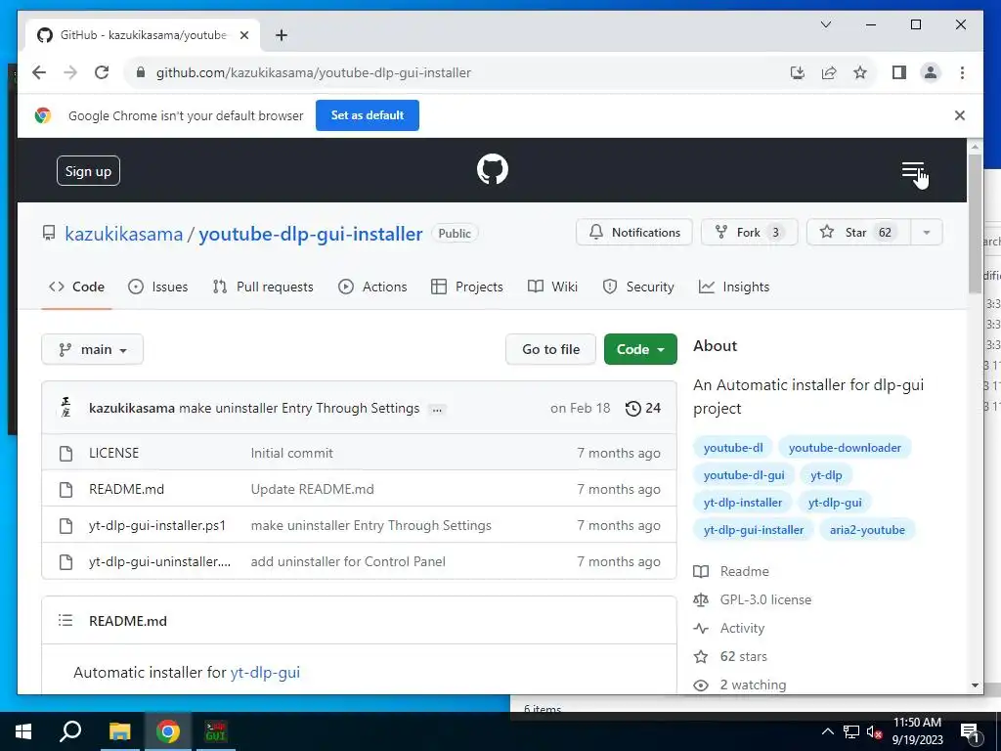Viewport: 1001px width, 751px height.
Task: Open 'add uninstaller for Control Panel' commit
Action: coord(348,562)
